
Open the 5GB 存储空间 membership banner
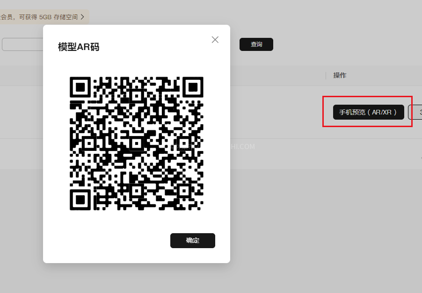click(43, 17)
